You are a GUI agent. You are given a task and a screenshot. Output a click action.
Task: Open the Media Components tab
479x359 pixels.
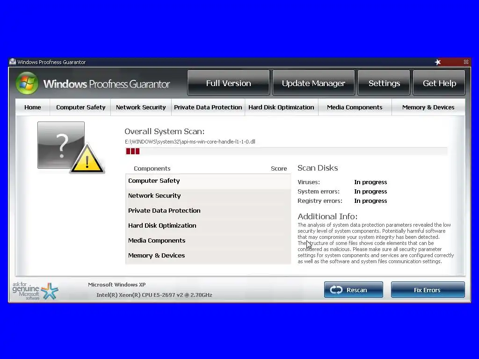[x=355, y=107]
